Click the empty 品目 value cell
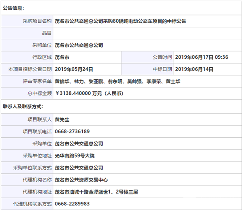Image resolution: width=243 pixels, height=211 pixels. (147, 33)
